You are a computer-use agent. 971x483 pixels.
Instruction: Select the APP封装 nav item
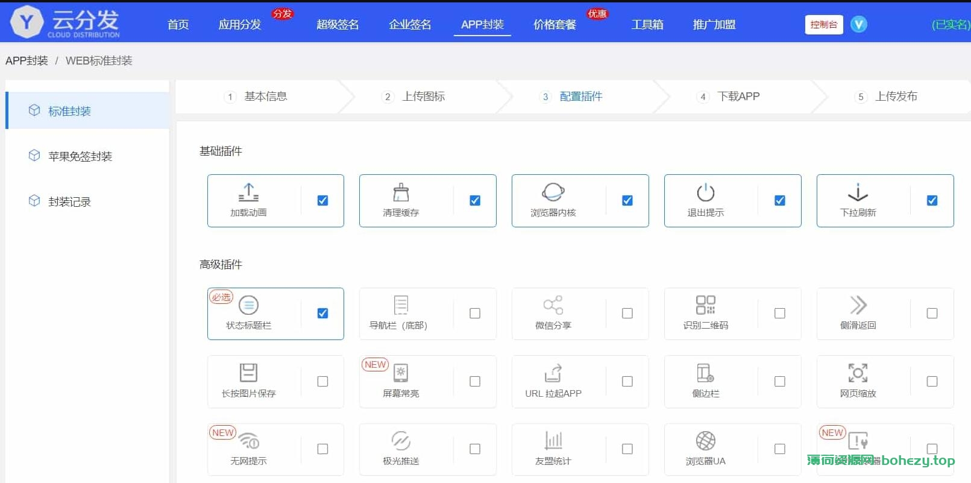pos(482,25)
